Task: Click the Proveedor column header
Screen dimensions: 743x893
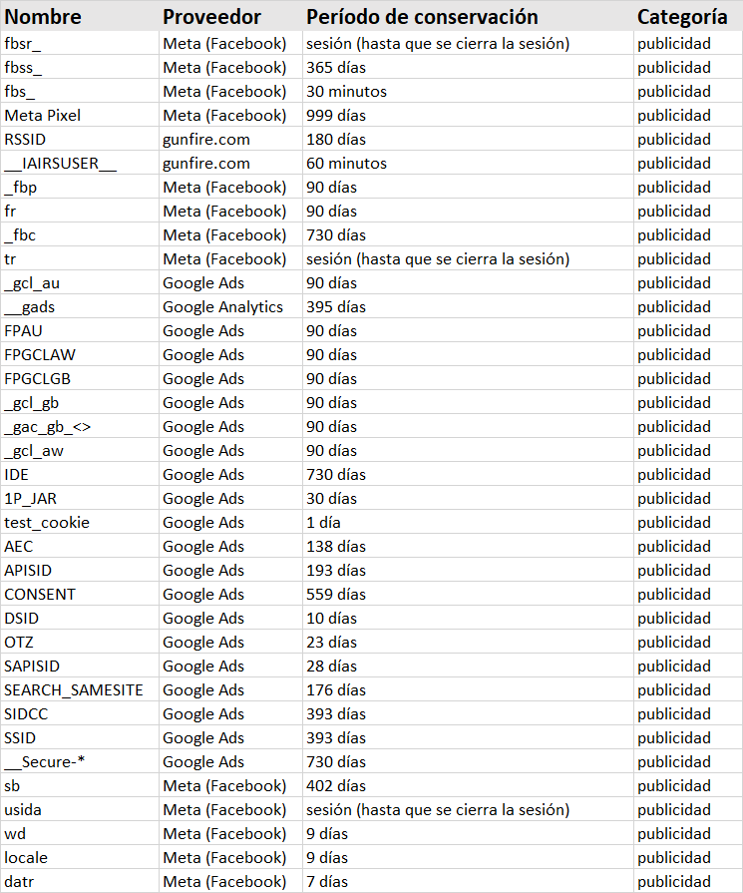Action: point(211,17)
